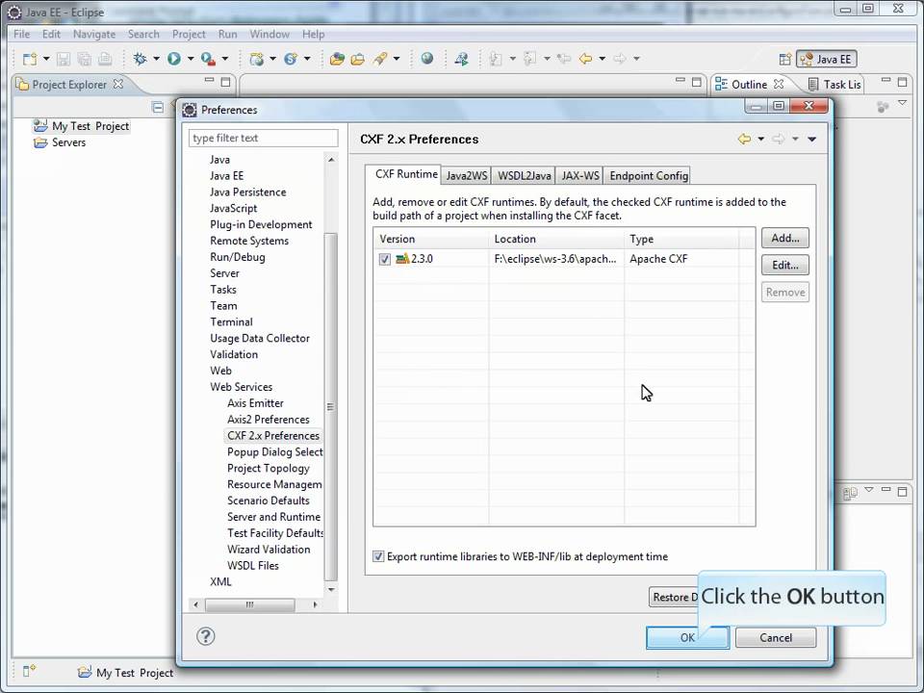
Task: Click New Dynamic Web Project toolbar icon
Action: [x=256, y=59]
